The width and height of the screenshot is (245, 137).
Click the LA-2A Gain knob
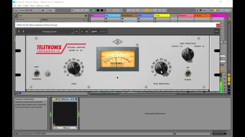tap(73, 68)
